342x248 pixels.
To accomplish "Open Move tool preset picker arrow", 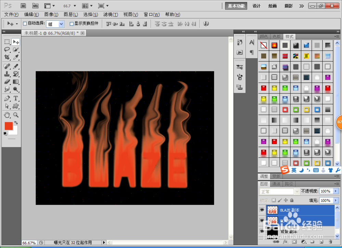I will (17, 24).
